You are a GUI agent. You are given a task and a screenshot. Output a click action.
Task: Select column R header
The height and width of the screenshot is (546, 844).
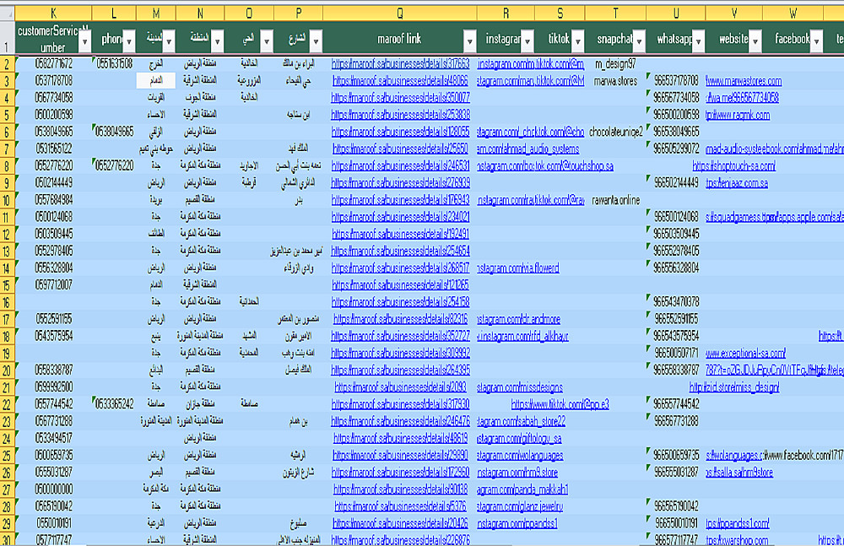coord(506,14)
